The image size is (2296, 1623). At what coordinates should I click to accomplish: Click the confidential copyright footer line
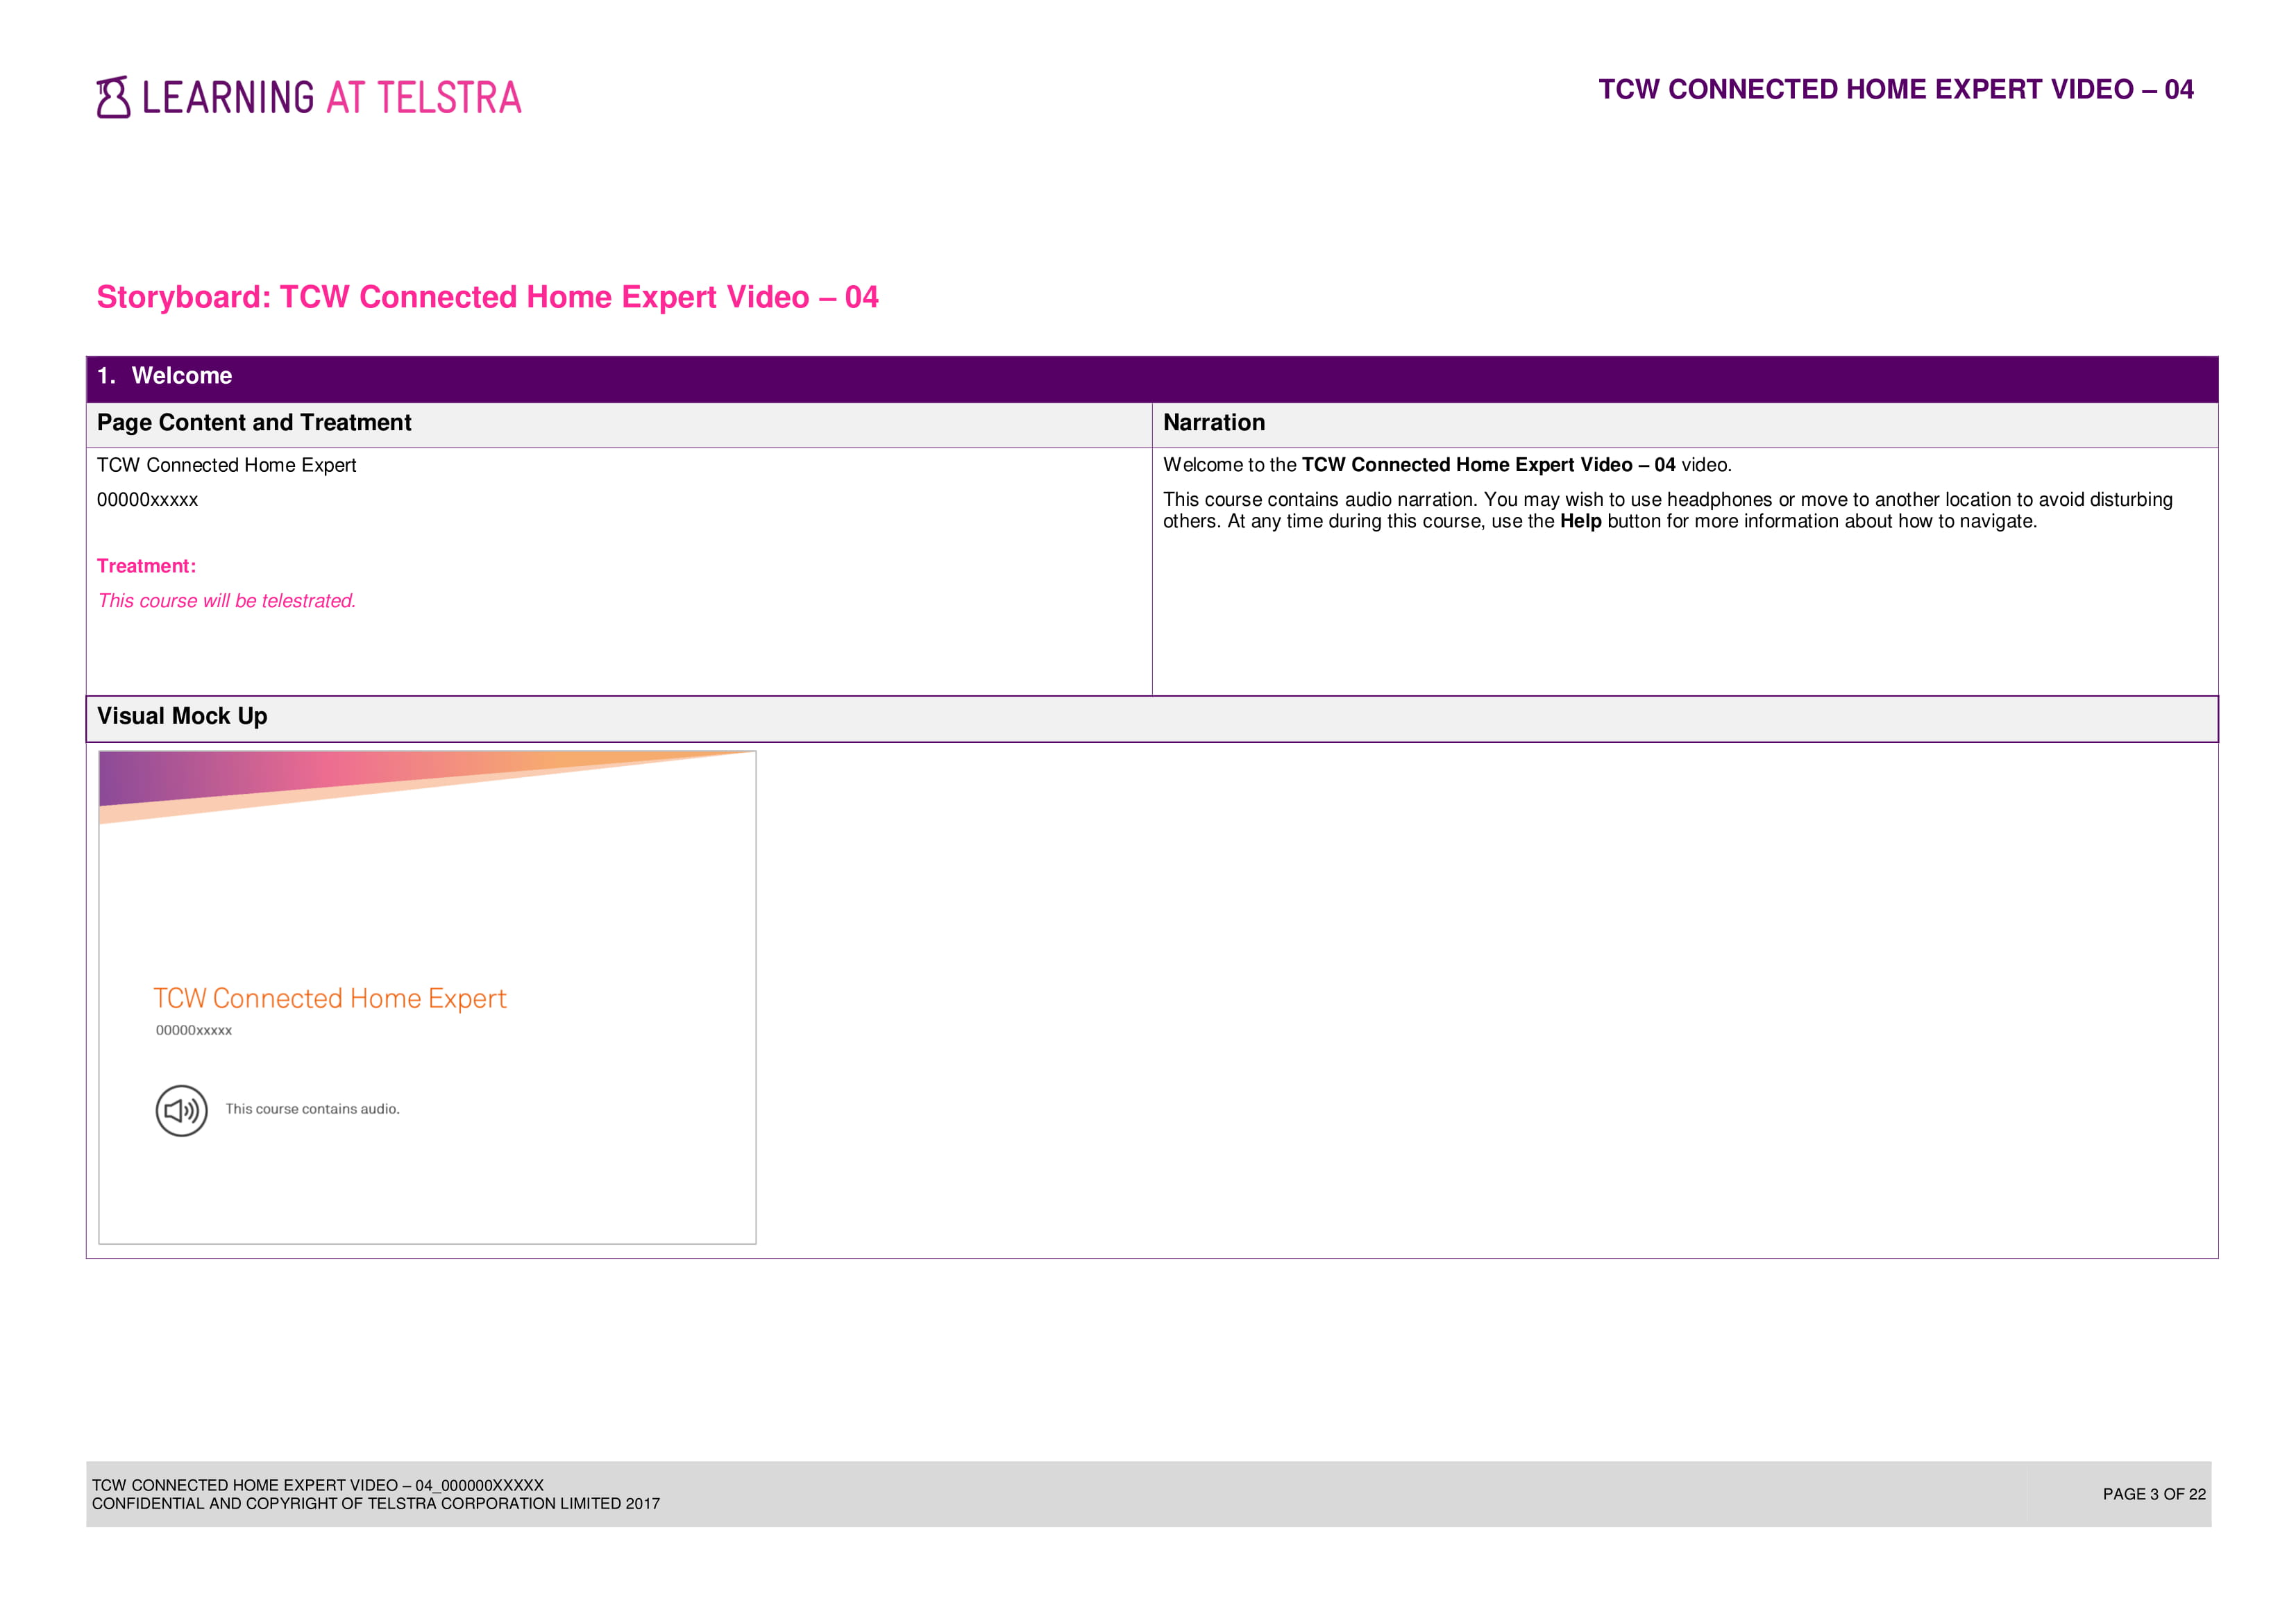coord(376,1504)
